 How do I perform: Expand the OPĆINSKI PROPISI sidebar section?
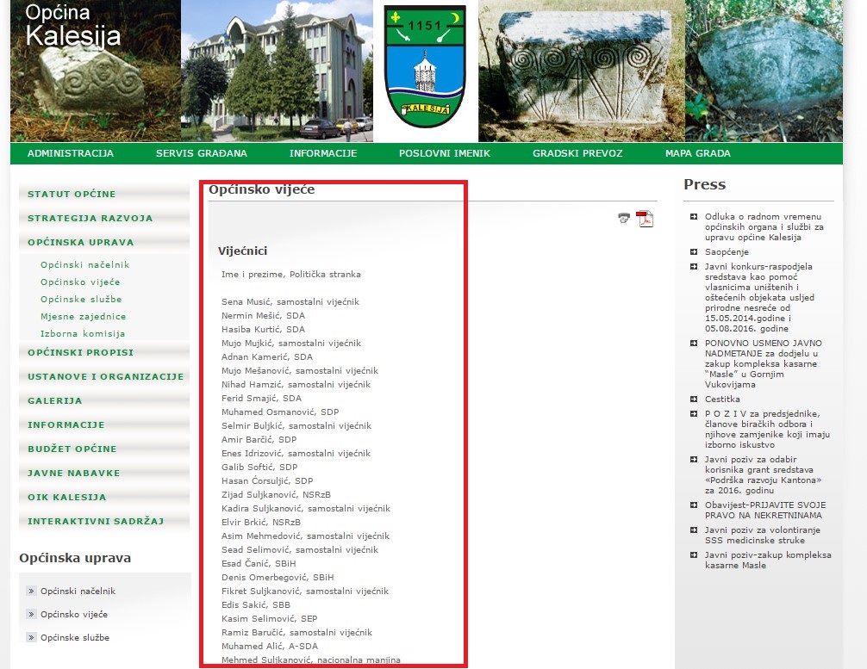click(x=80, y=353)
